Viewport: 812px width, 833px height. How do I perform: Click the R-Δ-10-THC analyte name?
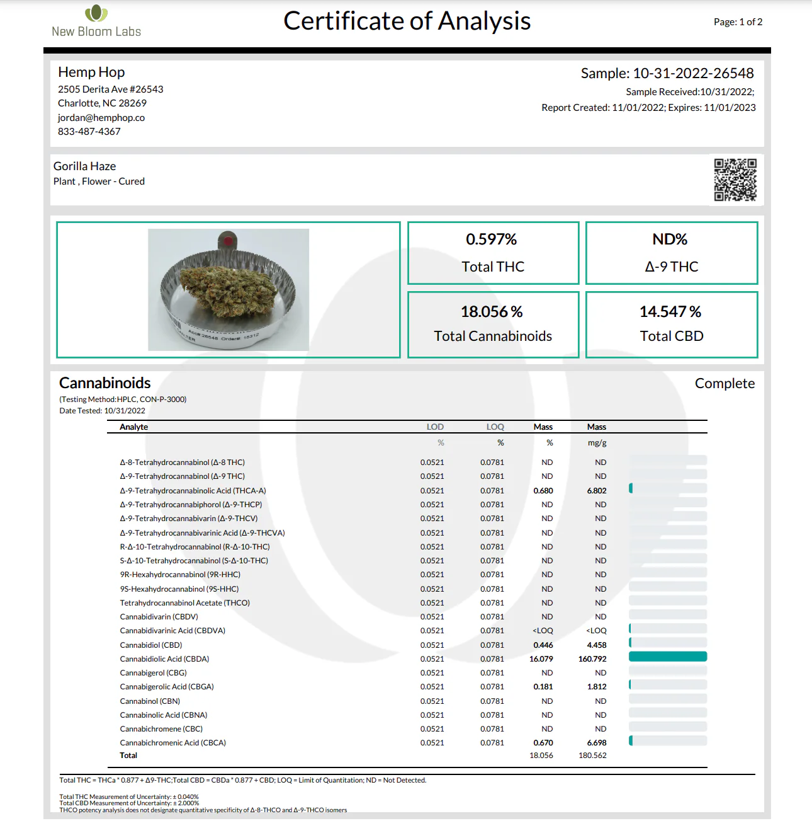[x=195, y=547]
